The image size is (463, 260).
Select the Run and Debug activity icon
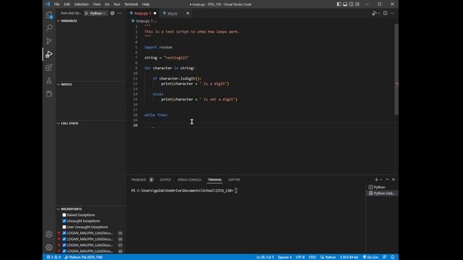click(x=49, y=54)
